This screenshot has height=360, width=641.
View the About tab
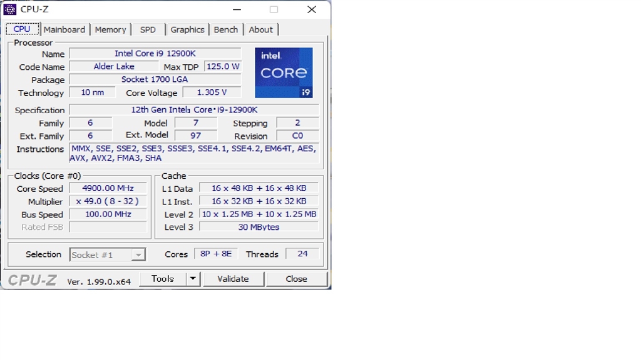pos(260,29)
